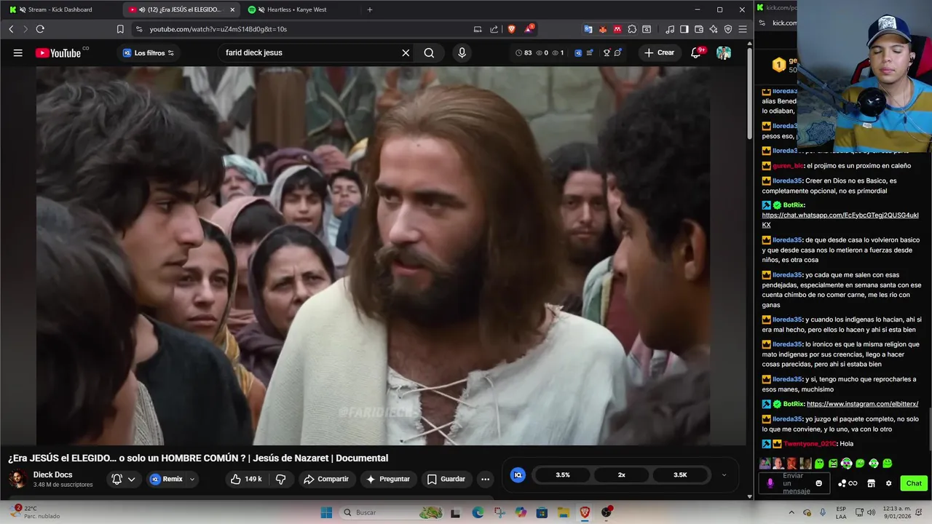The height and width of the screenshot is (524, 932).
Task: Expand the Remix dropdown arrow
Action: pos(192,479)
